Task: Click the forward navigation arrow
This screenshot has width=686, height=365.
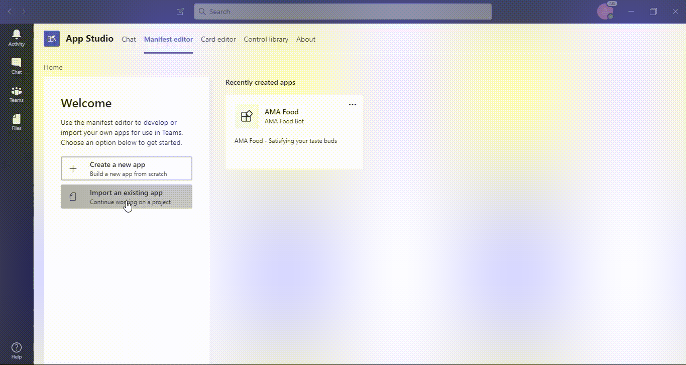Action: (24, 12)
